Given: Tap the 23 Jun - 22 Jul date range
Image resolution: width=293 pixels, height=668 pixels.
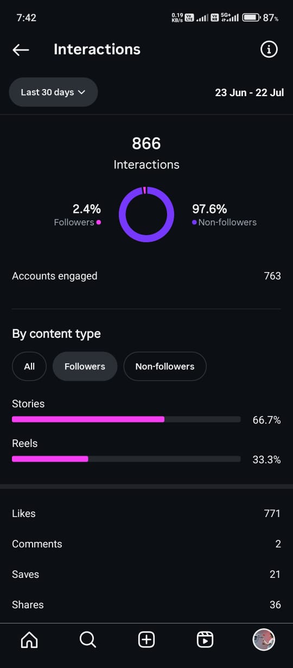Looking at the screenshot, I should 250,92.
